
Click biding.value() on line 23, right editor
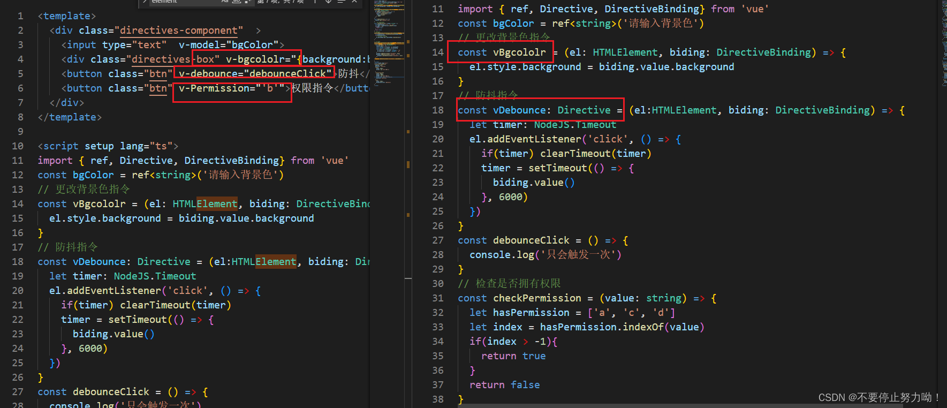(534, 183)
